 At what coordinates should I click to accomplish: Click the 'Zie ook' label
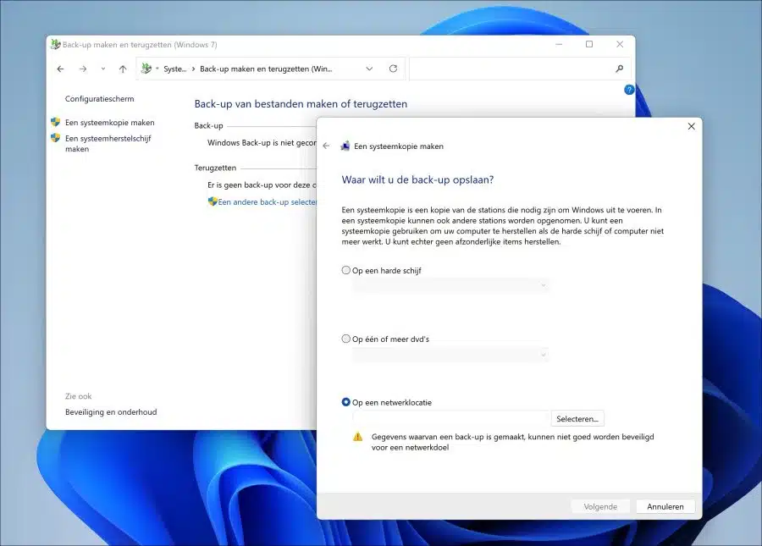(x=78, y=396)
